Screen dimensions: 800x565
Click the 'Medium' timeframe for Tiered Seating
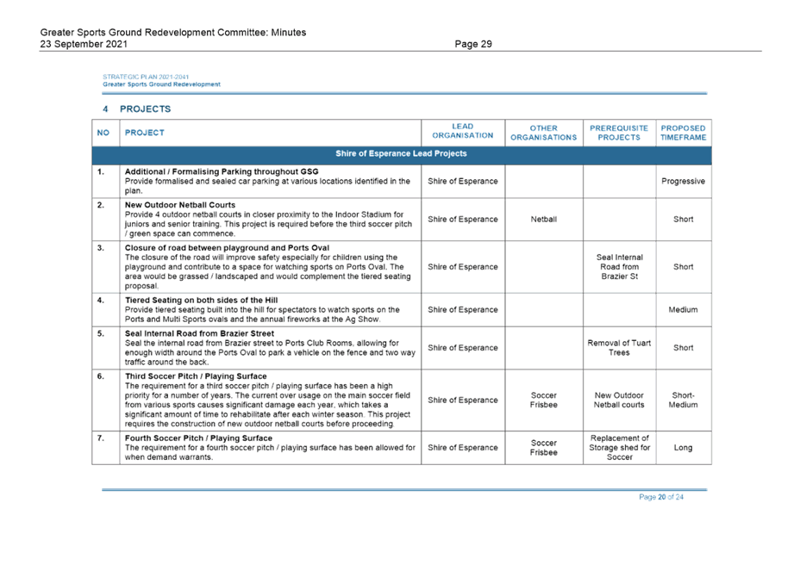coord(683,310)
